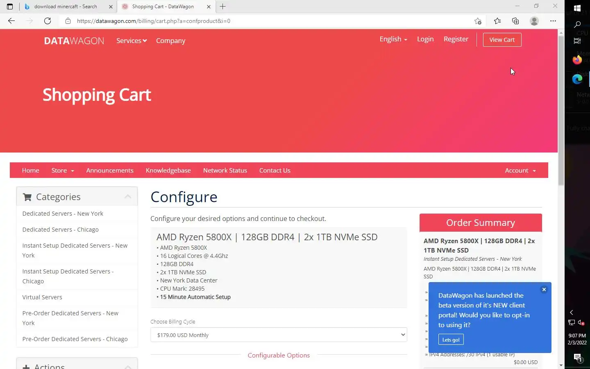Click the Categories shopping cart icon
This screenshot has height=369, width=590.
[27, 197]
